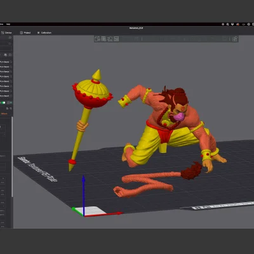Click the Arrange all objects toolbar icon
This screenshot has width=254, height=254.
(116, 39)
